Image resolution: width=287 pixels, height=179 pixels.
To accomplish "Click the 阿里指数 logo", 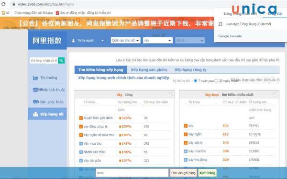I will point(47,40).
